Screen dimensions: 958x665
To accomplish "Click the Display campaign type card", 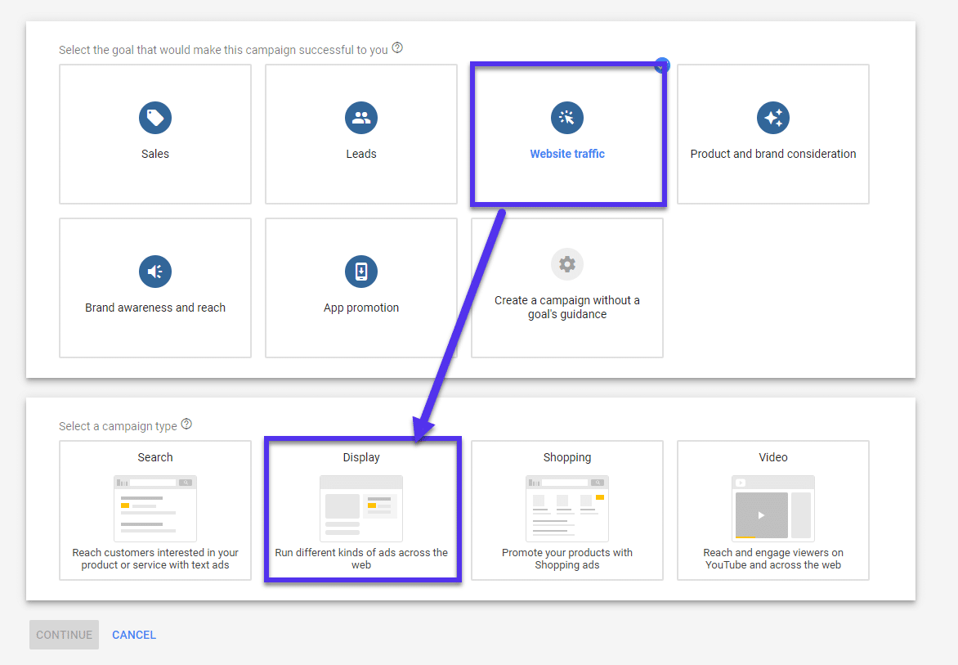I will tap(362, 510).
